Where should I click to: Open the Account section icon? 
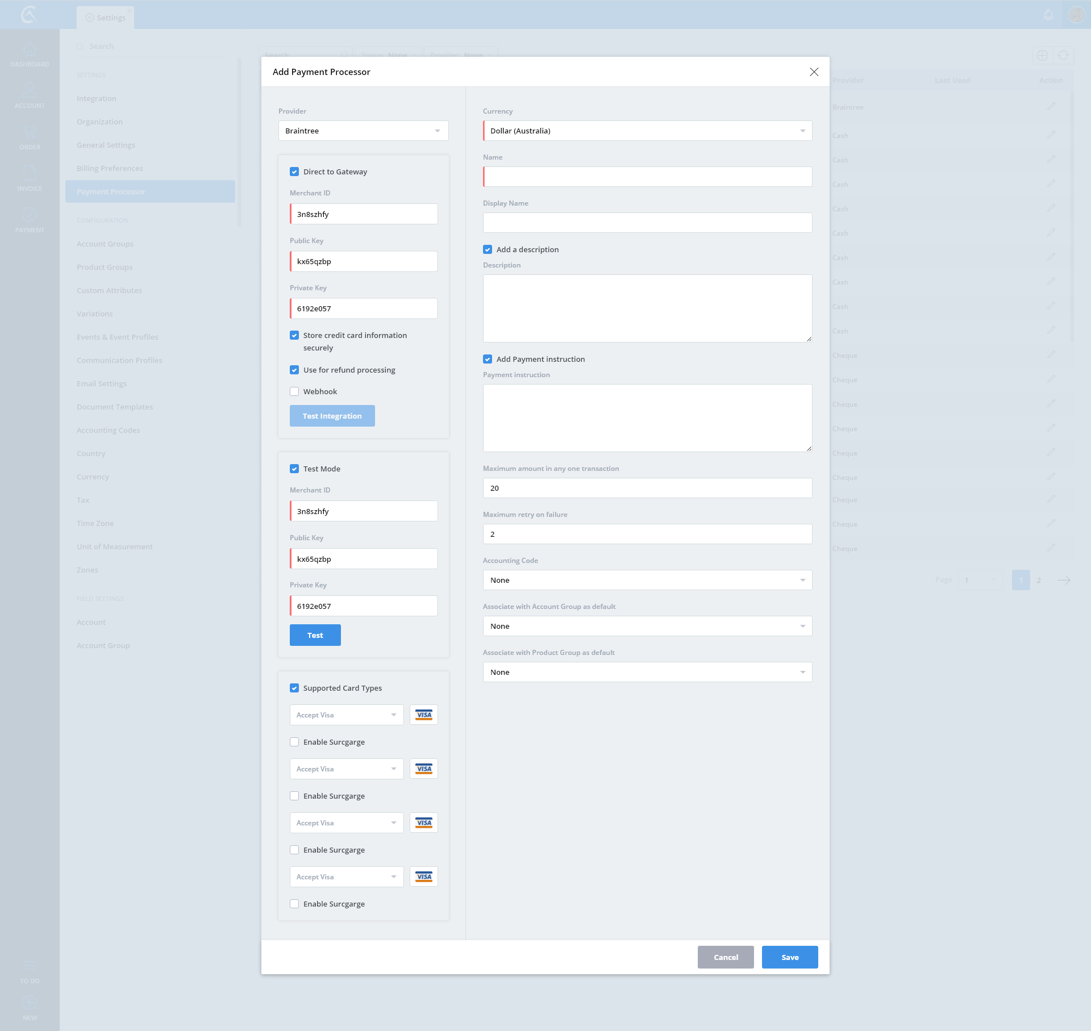[30, 91]
